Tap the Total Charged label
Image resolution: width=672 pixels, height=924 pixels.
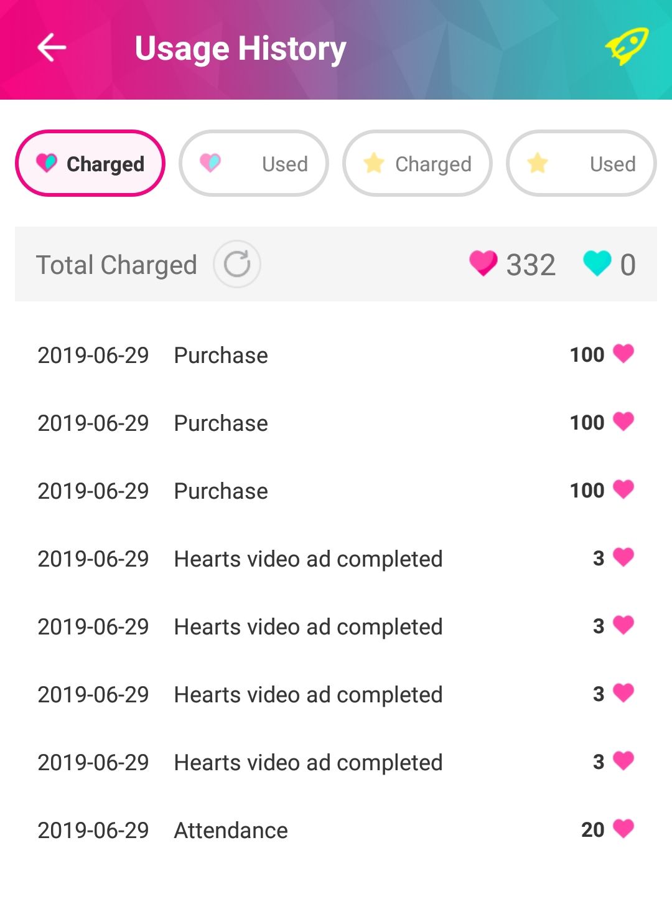pyautogui.click(x=116, y=265)
